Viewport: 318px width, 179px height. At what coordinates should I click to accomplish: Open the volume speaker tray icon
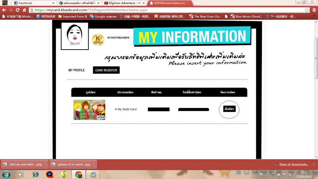pyautogui.click(x=290, y=174)
